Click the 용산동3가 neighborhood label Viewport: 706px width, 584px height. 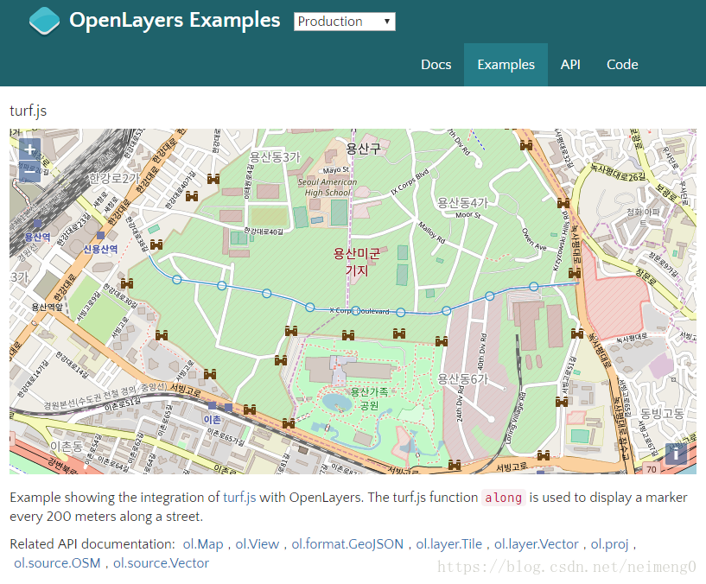pyautogui.click(x=275, y=156)
